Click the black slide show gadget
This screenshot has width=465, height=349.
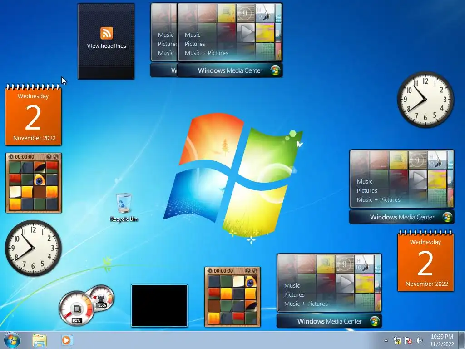coord(159,306)
